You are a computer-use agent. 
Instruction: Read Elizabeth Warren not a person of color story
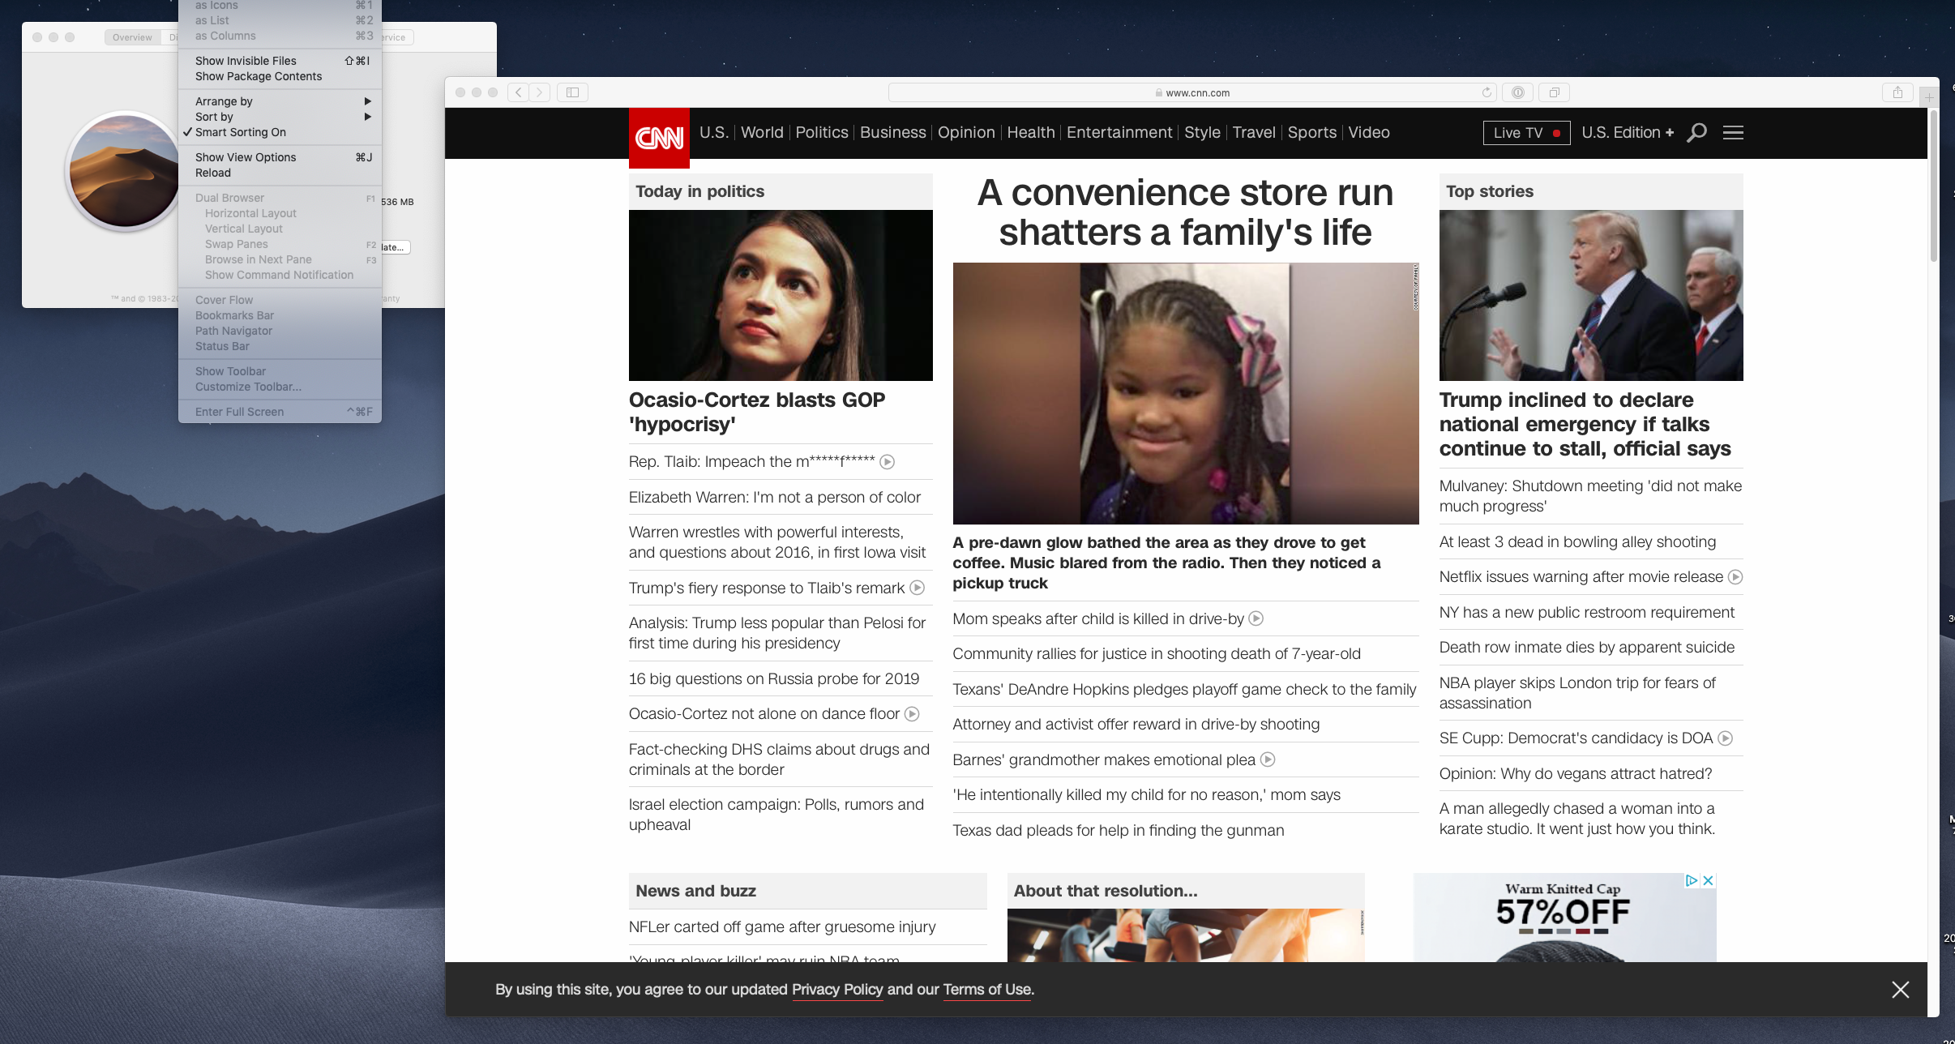(x=775, y=497)
